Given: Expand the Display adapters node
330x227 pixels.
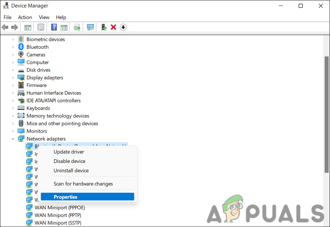Looking at the screenshot, I should tap(13, 78).
